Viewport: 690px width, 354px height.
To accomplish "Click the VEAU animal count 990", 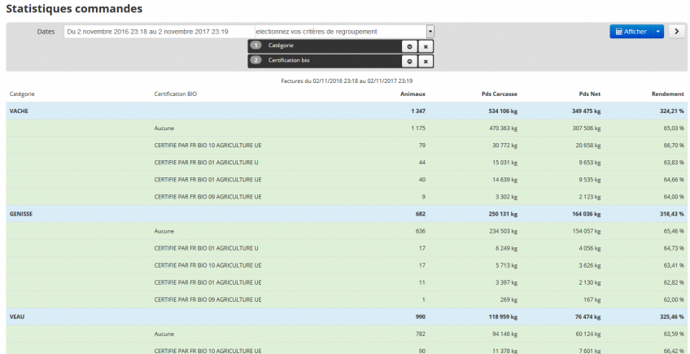I will click(421, 317).
